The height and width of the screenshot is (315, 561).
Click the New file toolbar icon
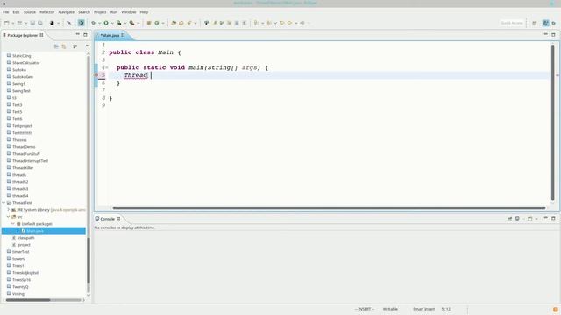7,23
